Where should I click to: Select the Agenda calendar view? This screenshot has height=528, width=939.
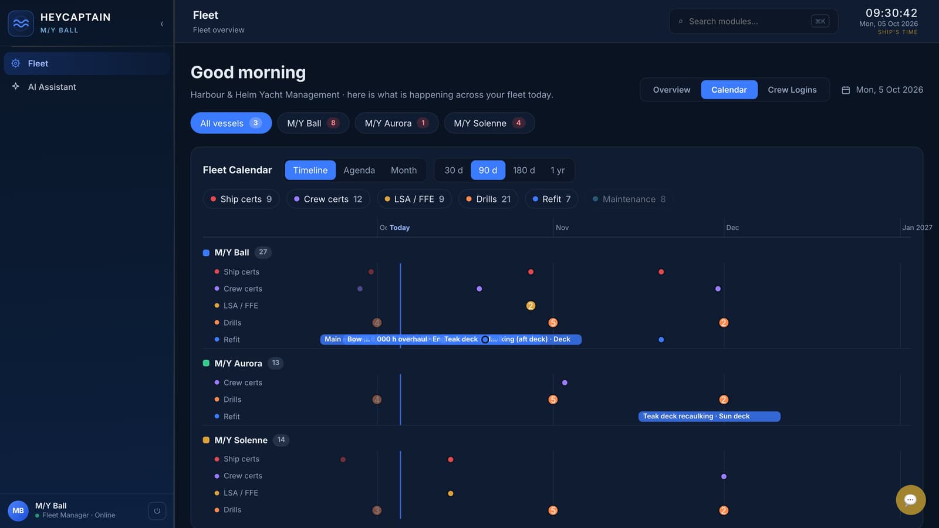pyautogui.click(x=359, y=170)
